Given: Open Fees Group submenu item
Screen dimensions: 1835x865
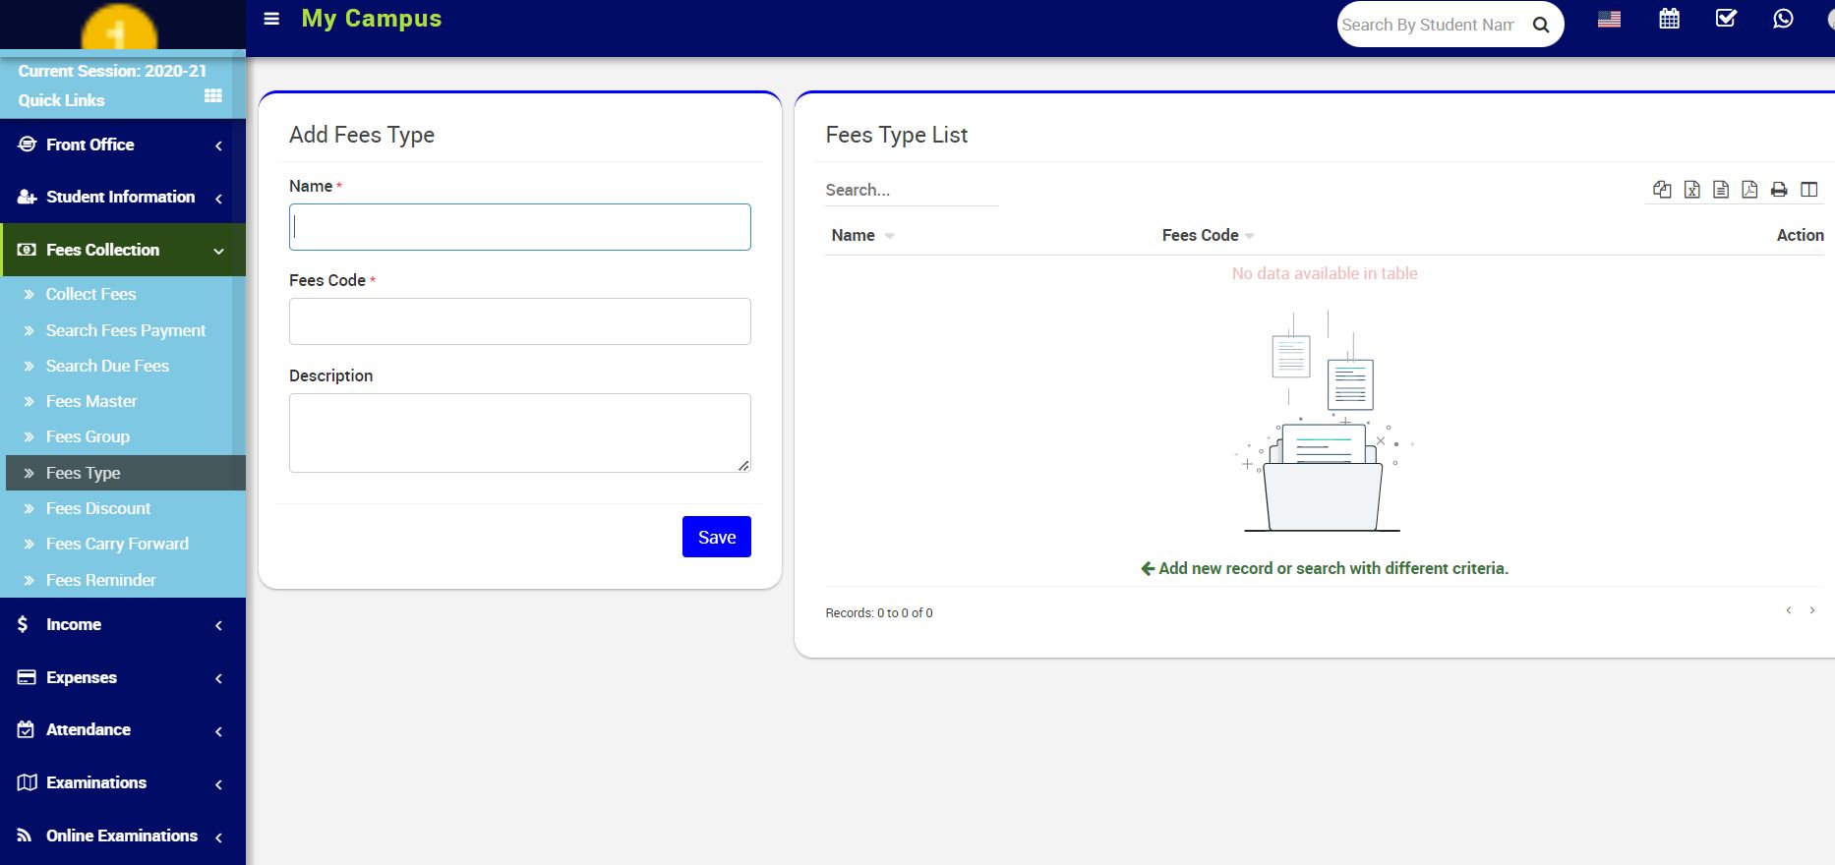Looking at the screenshot, I should [88, 436].
